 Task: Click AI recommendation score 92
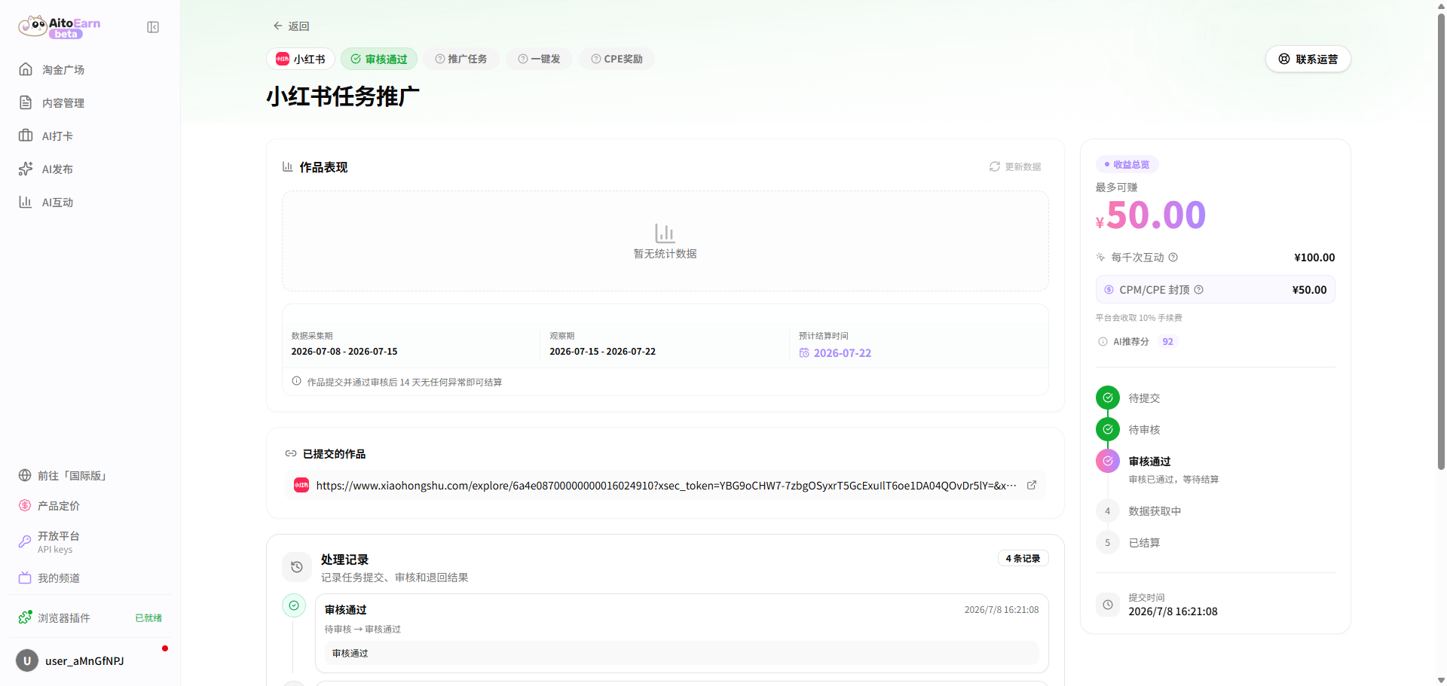click(1167, 342)
